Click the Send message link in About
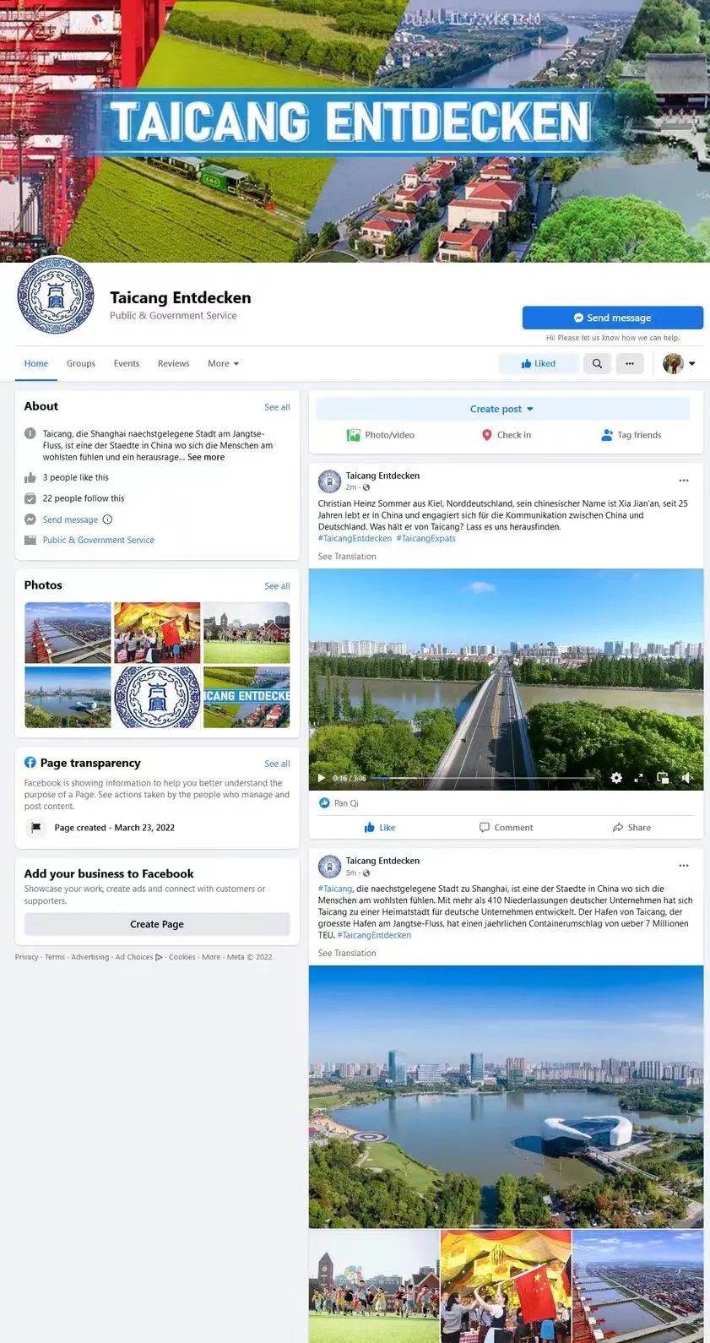Screen dimensions: 710x1343 click(70, 519)
